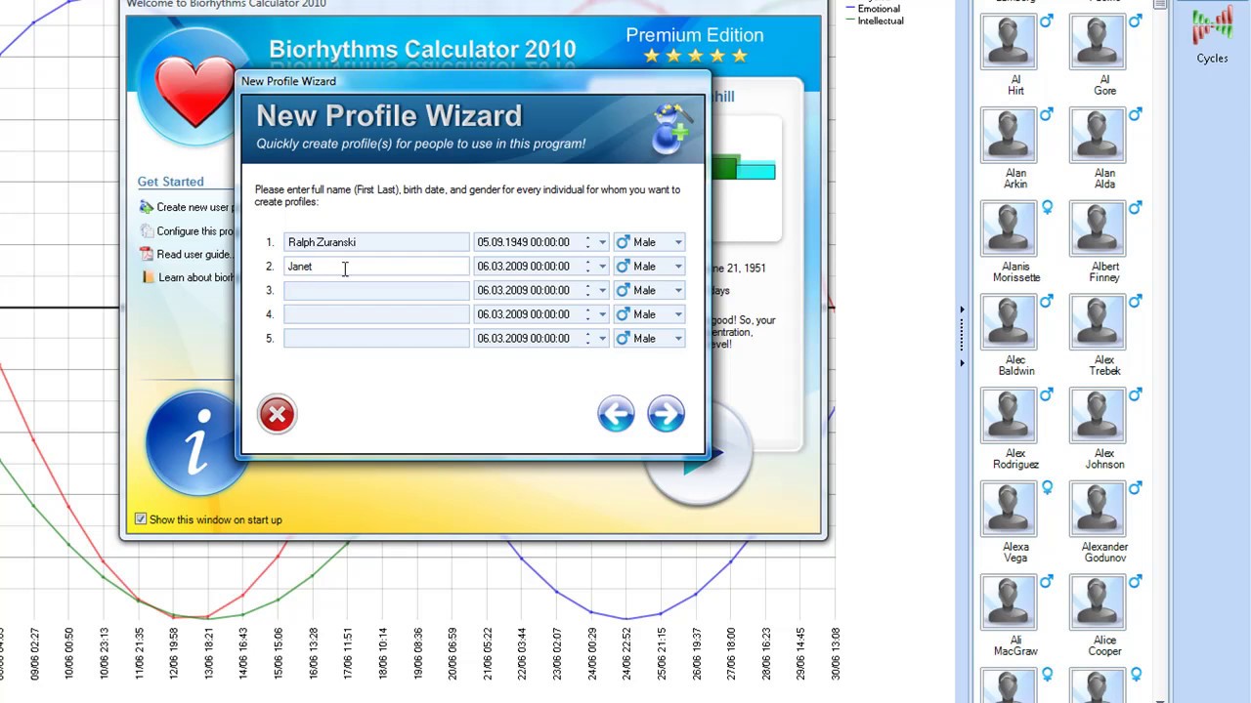
Task: Click the Janet name field
Action: coord(376,267)
